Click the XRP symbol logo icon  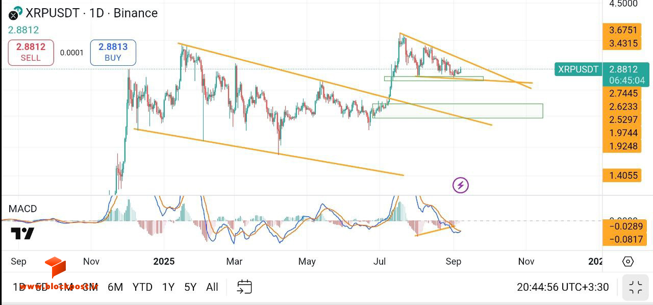click(x=15, y=13)
